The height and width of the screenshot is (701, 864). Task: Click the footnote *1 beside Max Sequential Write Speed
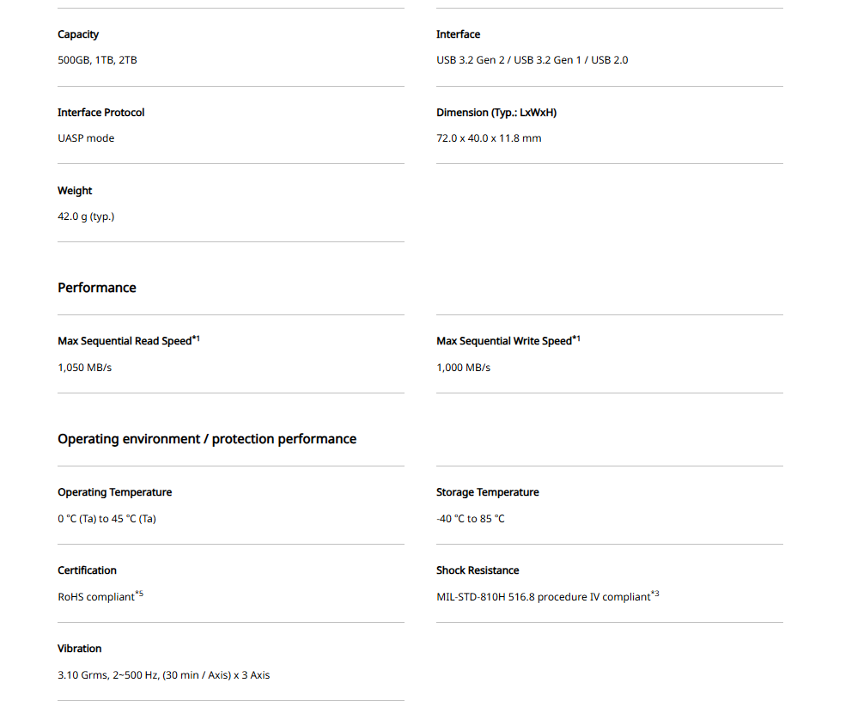coord(576,338)
